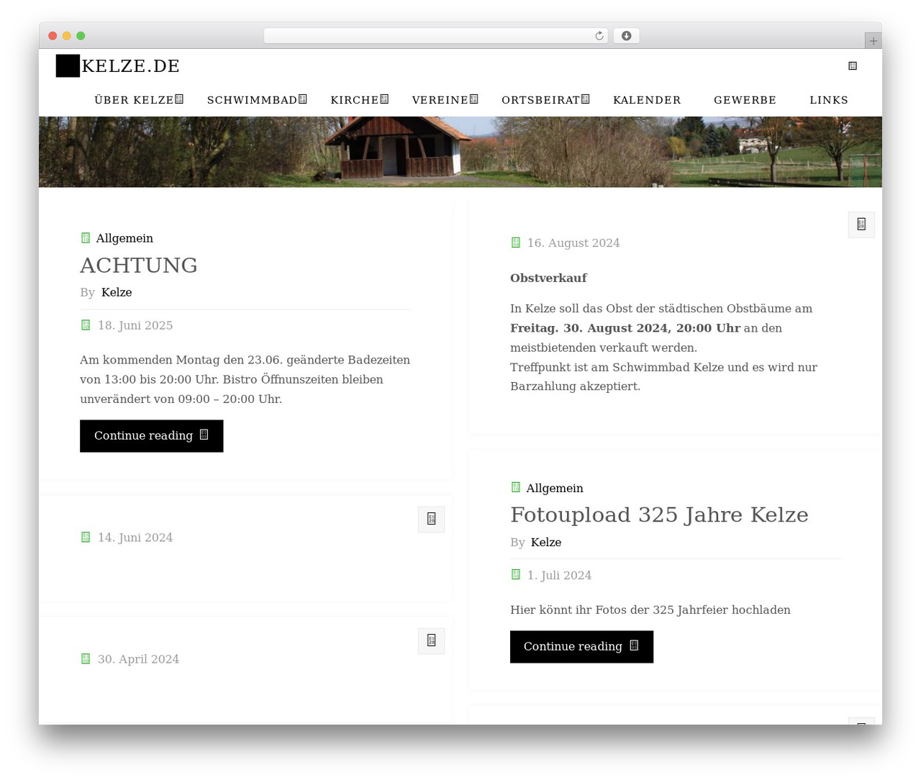The image size is (921, 780).
Task: Click the browser download arrow icon
Action: (627, 36)
